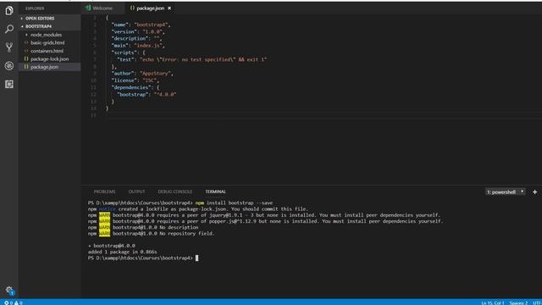Click the "version" line in editor
Screen dimensions: 542x305
tap(138, 31)
